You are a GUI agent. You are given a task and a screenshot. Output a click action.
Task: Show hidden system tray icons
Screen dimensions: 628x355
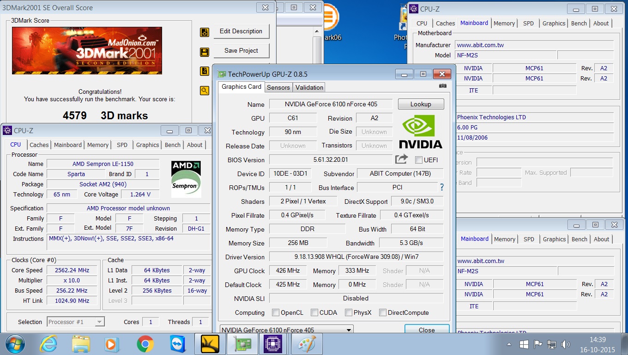point(509,344)
